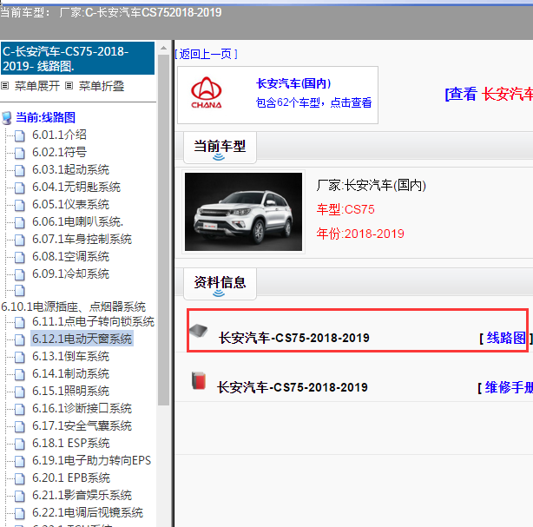Click the 长安汽车-CS75-2018-2019 title in 维修手册 row
Image resolution: width=533 pixels, height=527 pixels.
(x=293, y=387)
